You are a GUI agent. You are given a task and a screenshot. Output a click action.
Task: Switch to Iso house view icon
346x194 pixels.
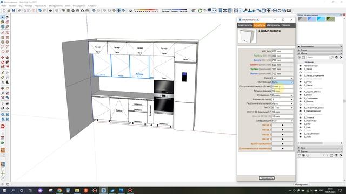point(64,10)
